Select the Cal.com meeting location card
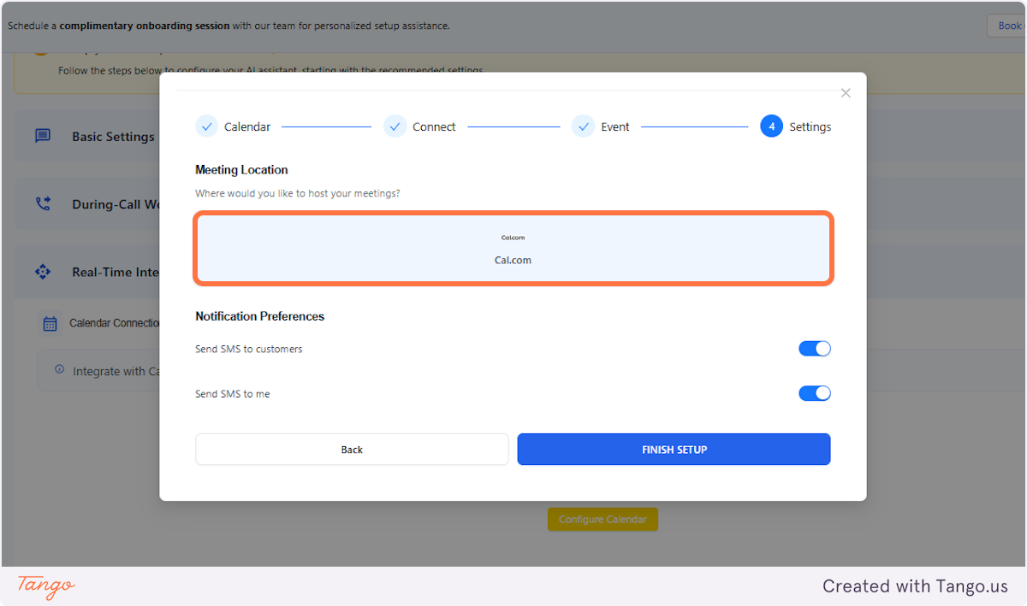The height and width of the screenshot is (606, 1027). click(x=513, y=248)
